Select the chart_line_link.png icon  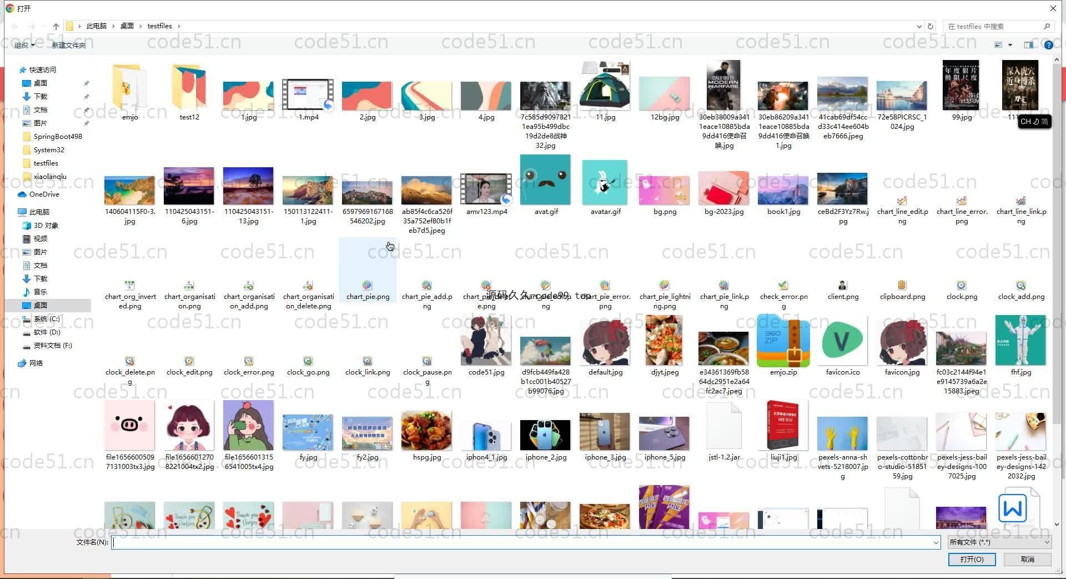tap(1021, 201)
